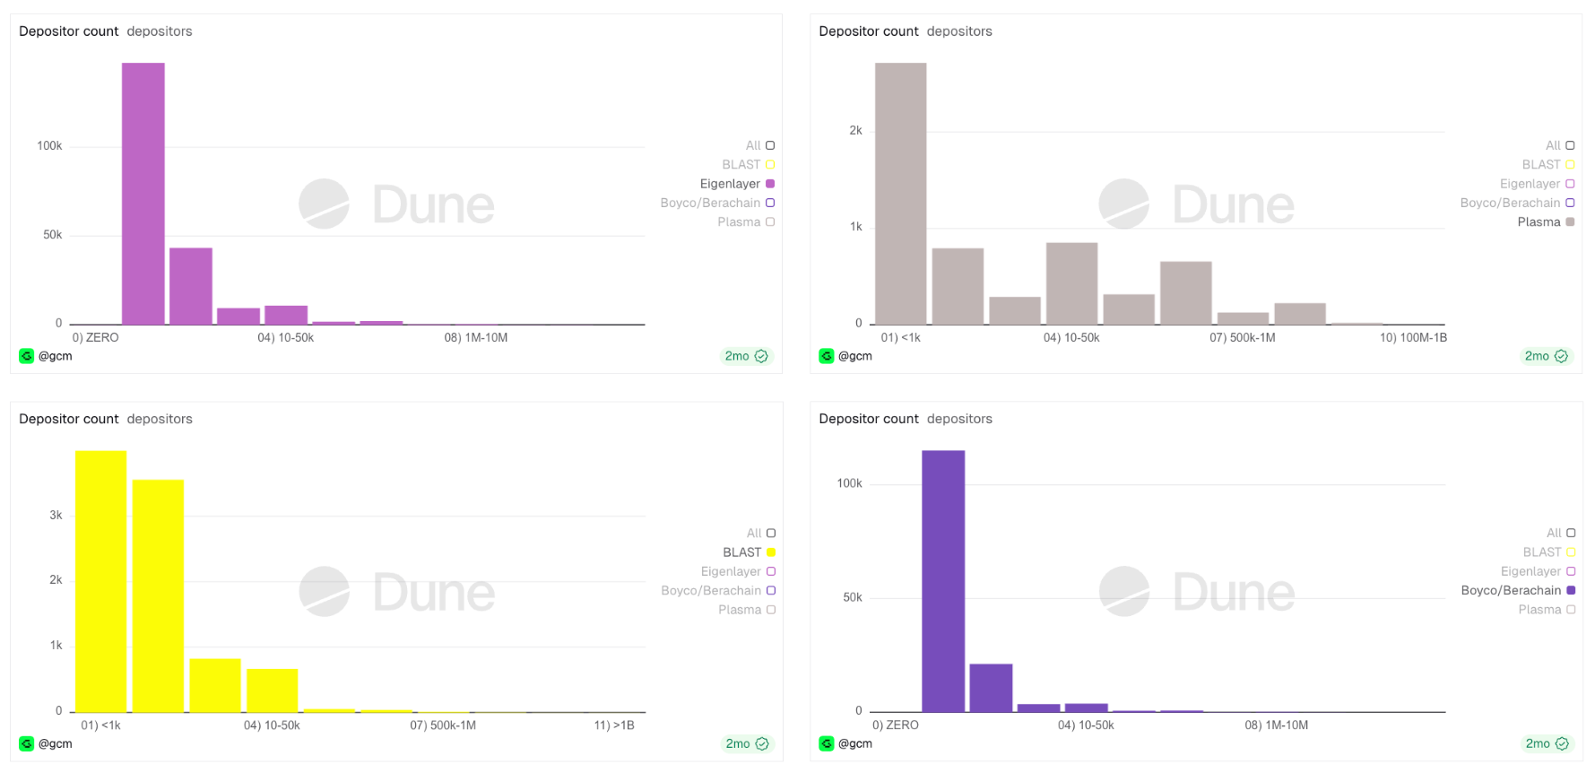Click the 2mo checkmark icon in Boyco/Berachain chart
Viewport: 1595px width, 773px height.
pos(1562,743)
